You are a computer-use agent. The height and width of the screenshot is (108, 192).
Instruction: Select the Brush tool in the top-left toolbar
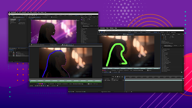click(x=29, y=16)
